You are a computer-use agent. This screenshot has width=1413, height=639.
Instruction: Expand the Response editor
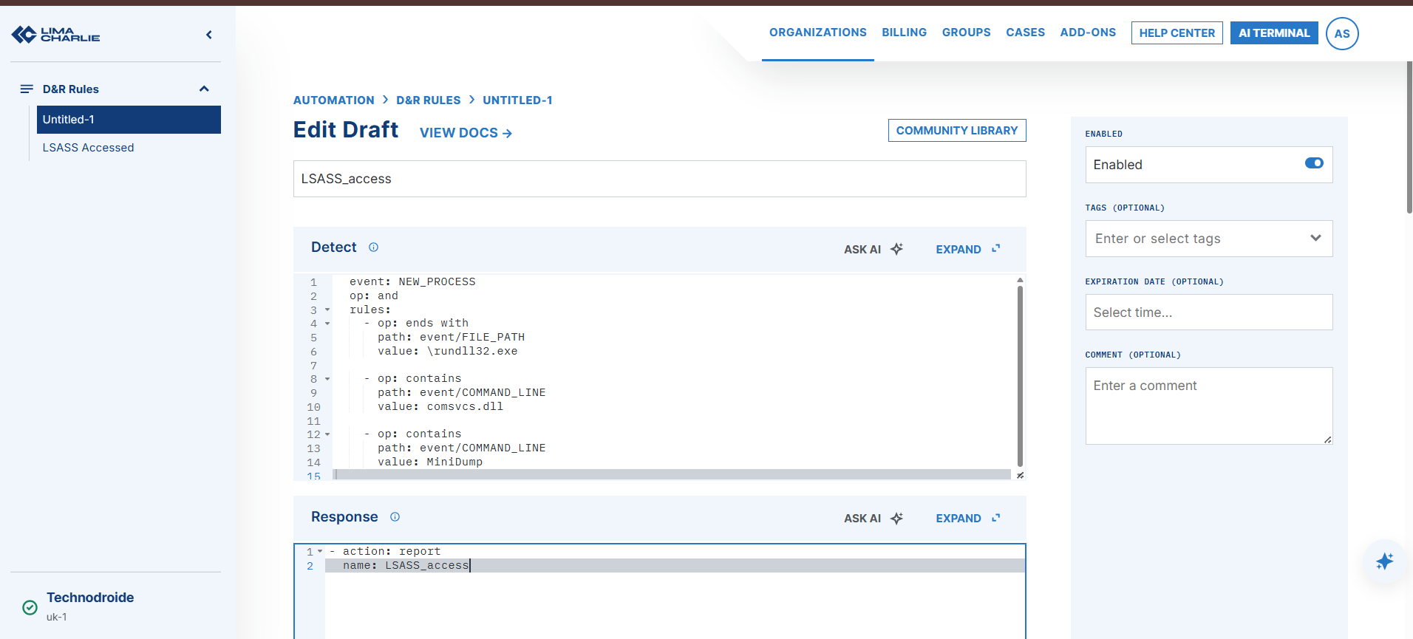[967, 518]
